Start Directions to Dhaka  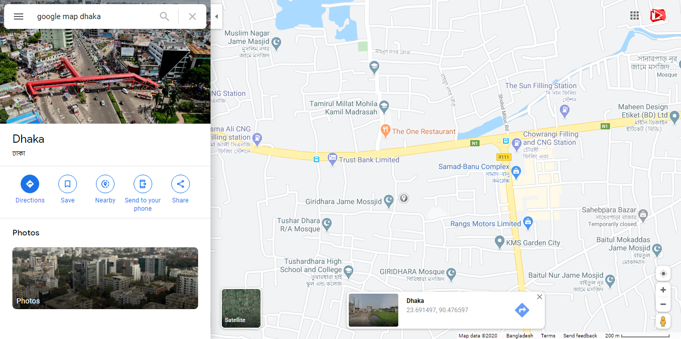coord(30,184)
